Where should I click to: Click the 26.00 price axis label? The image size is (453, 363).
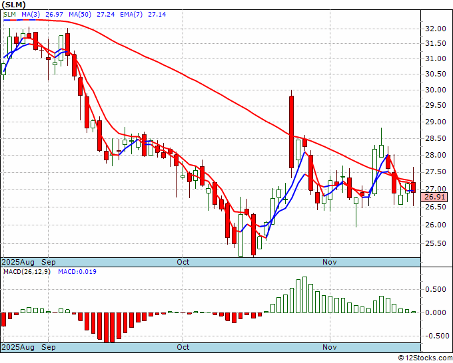[x=436, y=225]
